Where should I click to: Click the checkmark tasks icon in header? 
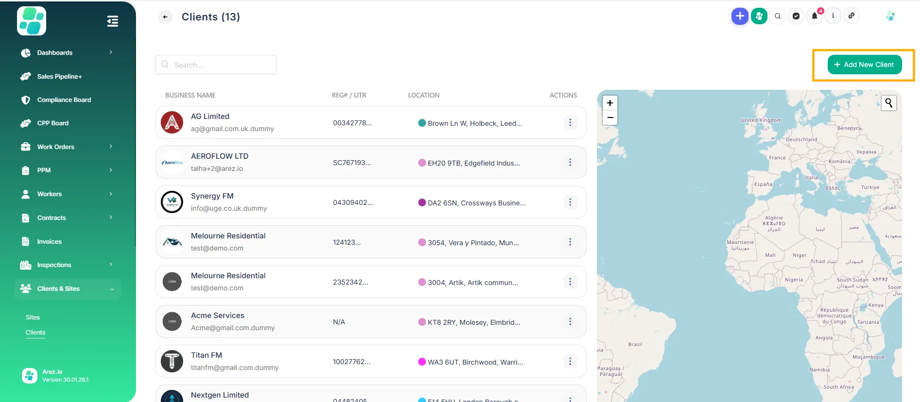click(796, 16)
